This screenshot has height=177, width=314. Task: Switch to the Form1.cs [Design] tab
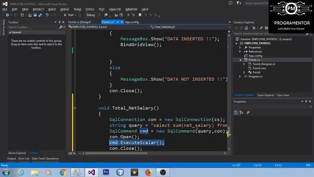pyautogui.click(x=79, y=22)
